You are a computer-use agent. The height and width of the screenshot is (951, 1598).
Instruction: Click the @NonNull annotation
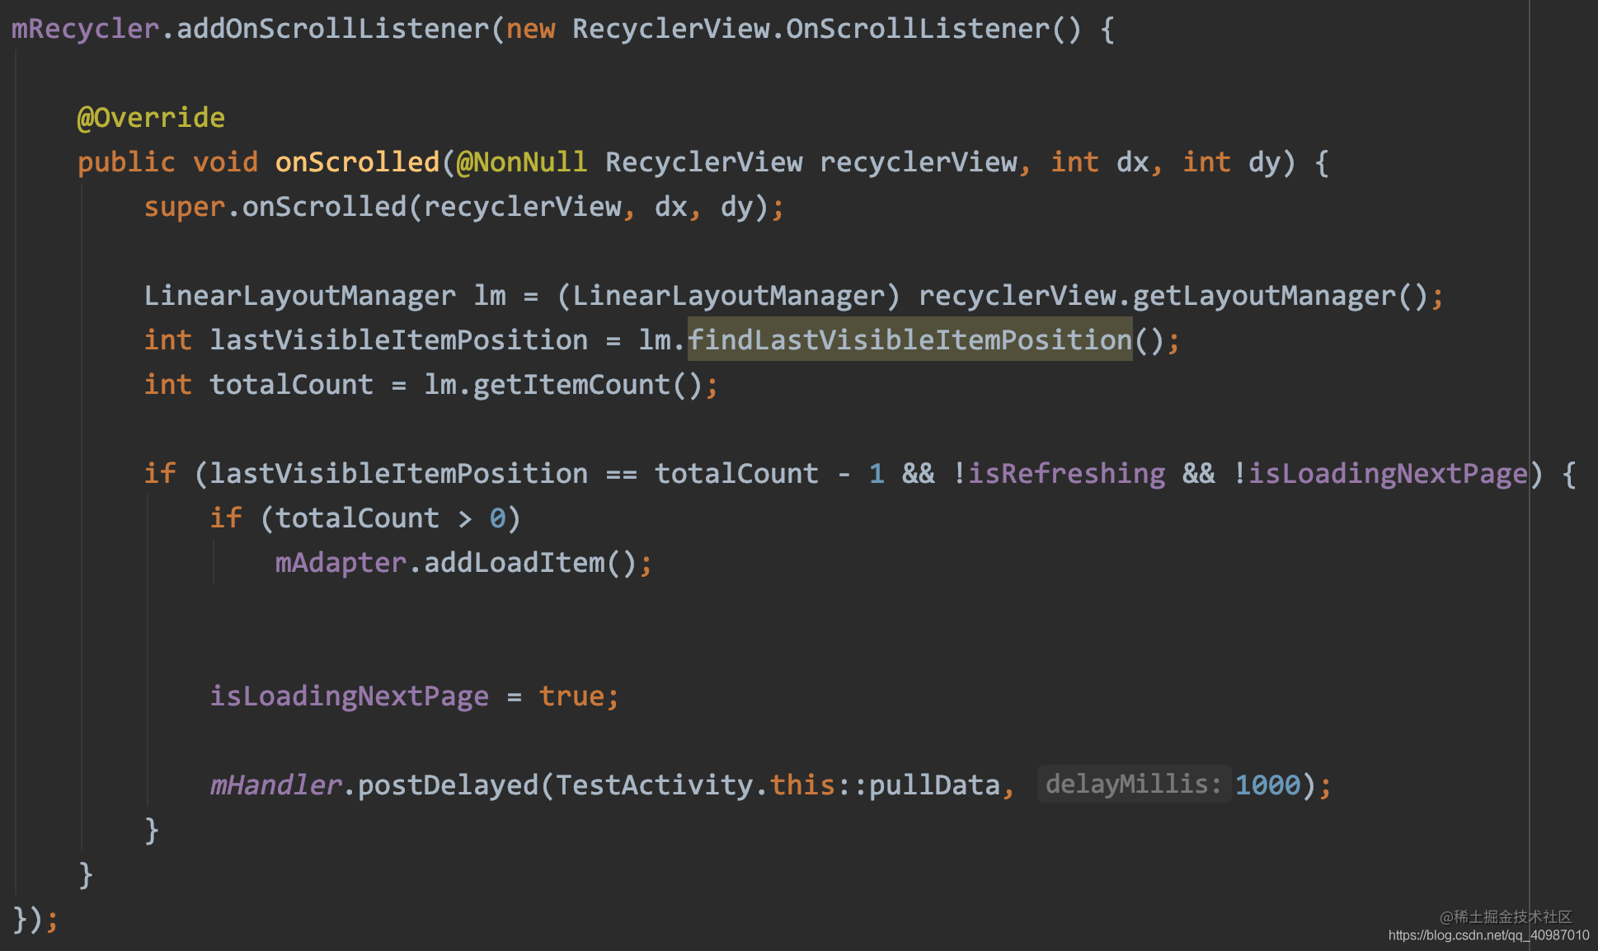(x=522, y=162)
